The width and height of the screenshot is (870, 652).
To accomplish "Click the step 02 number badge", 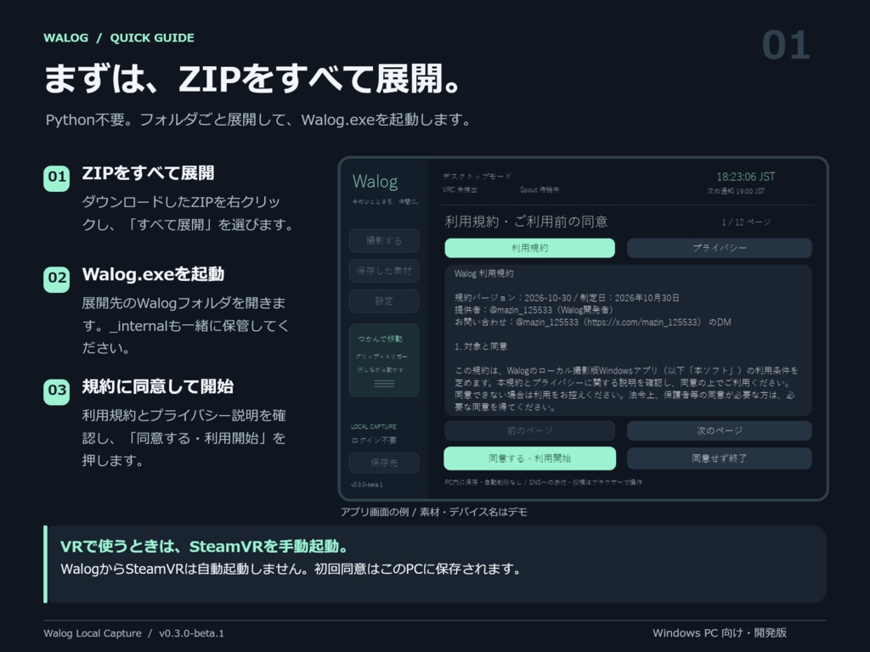I will point(57,278).
